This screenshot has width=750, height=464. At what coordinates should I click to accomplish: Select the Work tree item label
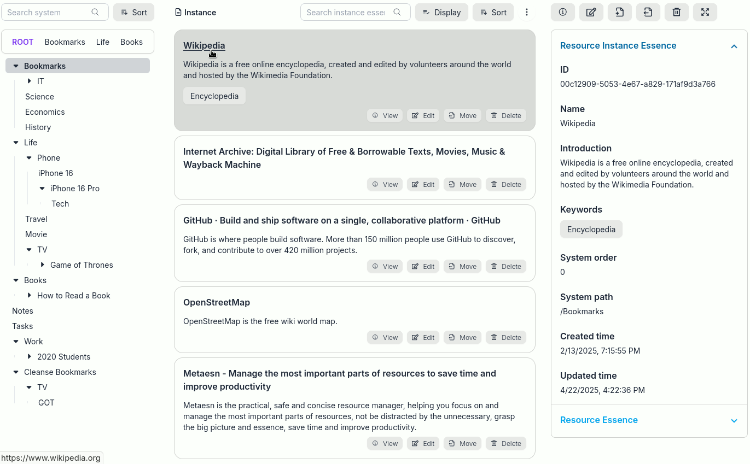click(33, 341)
